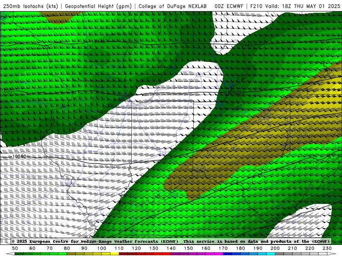Click the 230 label on the color scale
Image resolution: width=342 pixels, height=256 pixels.
(x=327, y=248)
